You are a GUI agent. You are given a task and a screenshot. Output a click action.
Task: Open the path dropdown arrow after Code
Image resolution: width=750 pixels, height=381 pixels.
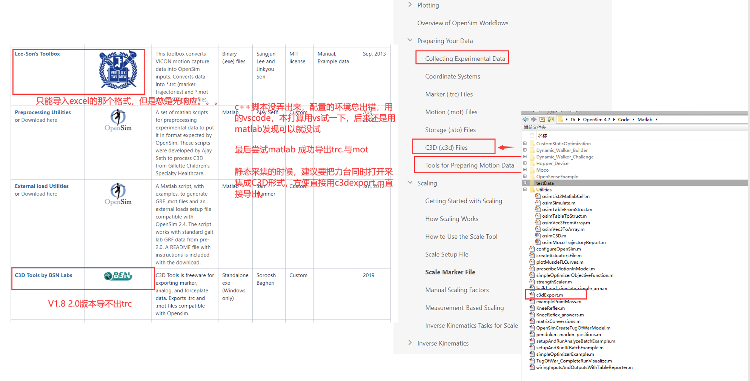click(633, 120)
